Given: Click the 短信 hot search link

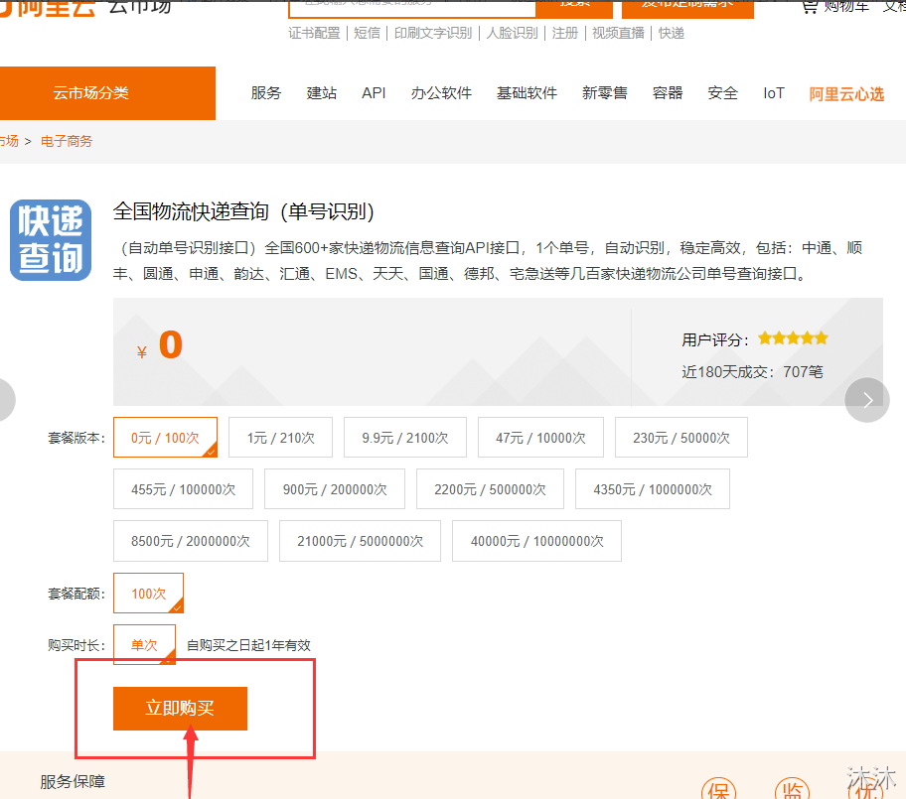Looking at the screenshot, I should pos(367,33).
